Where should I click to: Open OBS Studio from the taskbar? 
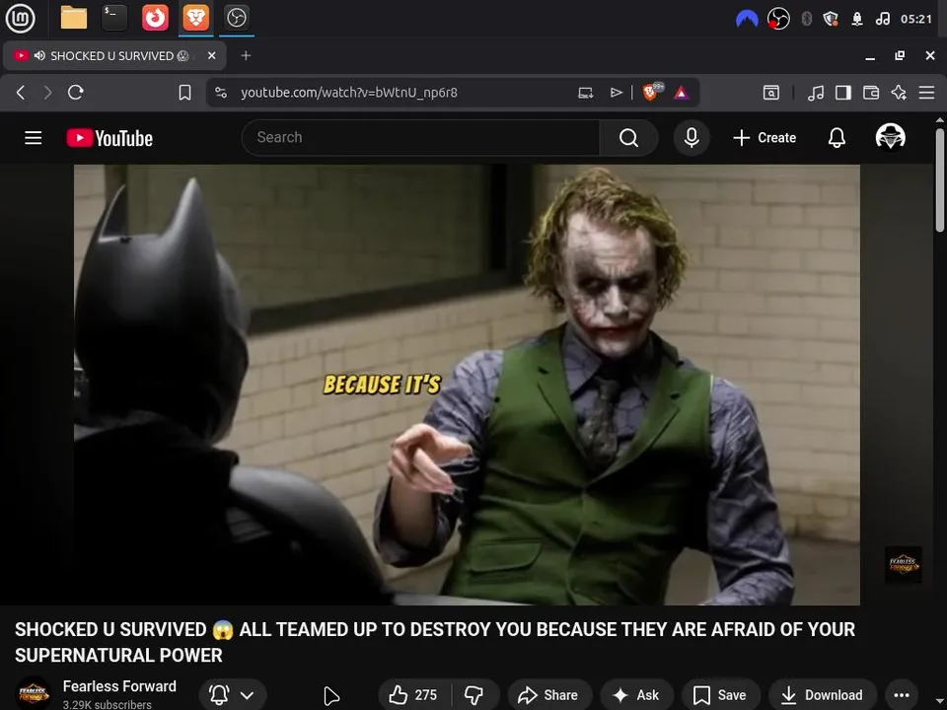236,18
